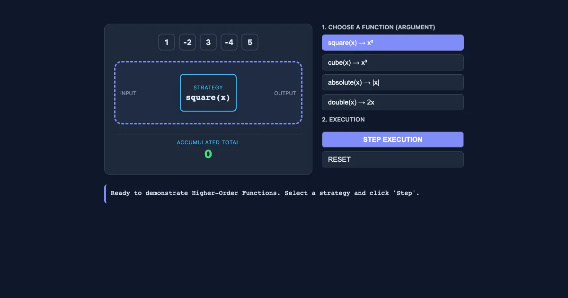Click the OUTPUT label
568x298 pixels.
click(x=285, y=93)
